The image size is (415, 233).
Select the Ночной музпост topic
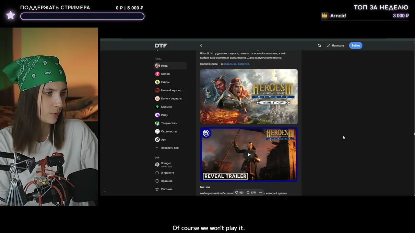(170, 90)
